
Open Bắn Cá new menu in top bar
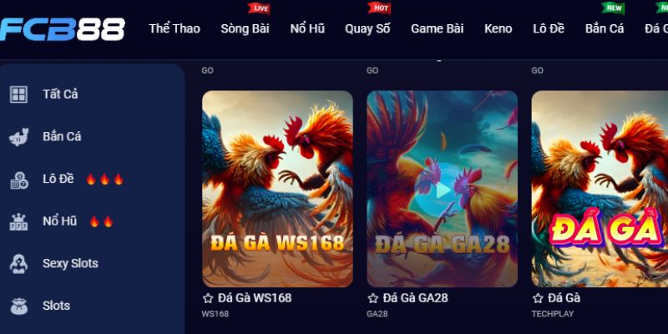click(x=604, y=29)
